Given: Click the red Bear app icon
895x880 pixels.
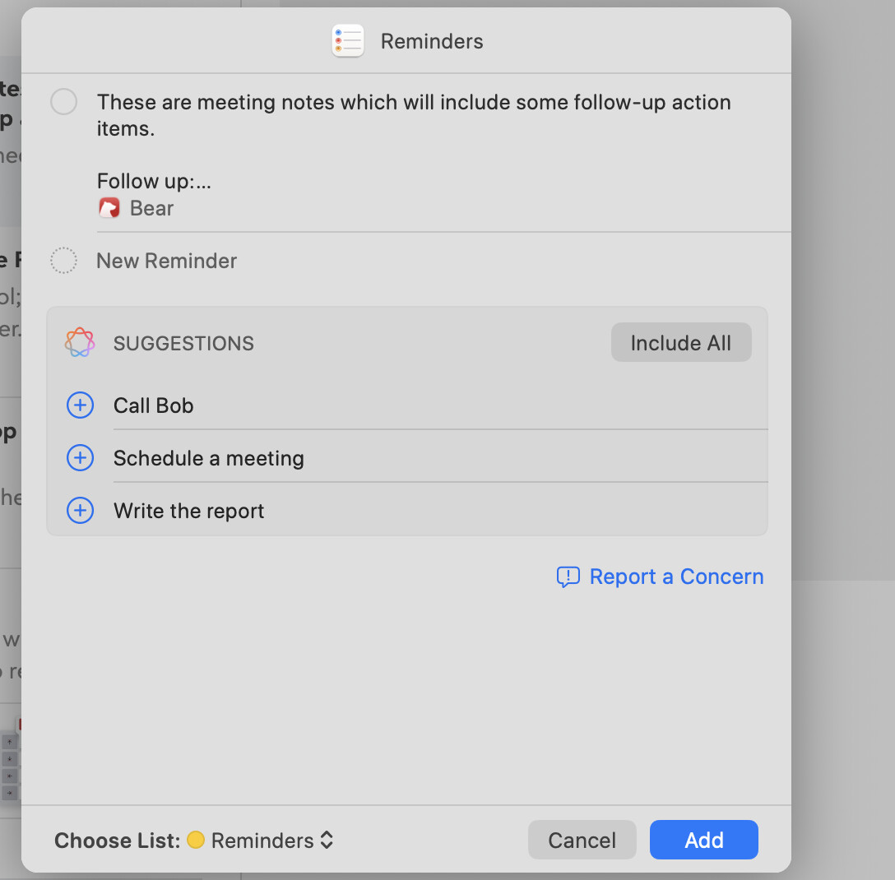Looking at the screenshot, I should point(109,208).
